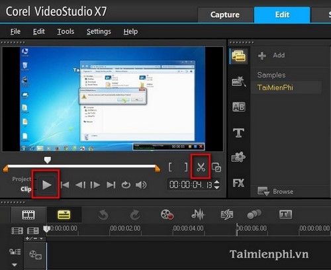This screenshot has height=270, width=331.
Task: Click timeline ruler at 00:00:08.00
Action: pyautogui.click(x=314, y=228)
